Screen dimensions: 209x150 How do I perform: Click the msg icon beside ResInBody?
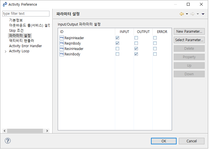(x=62, y=54)
